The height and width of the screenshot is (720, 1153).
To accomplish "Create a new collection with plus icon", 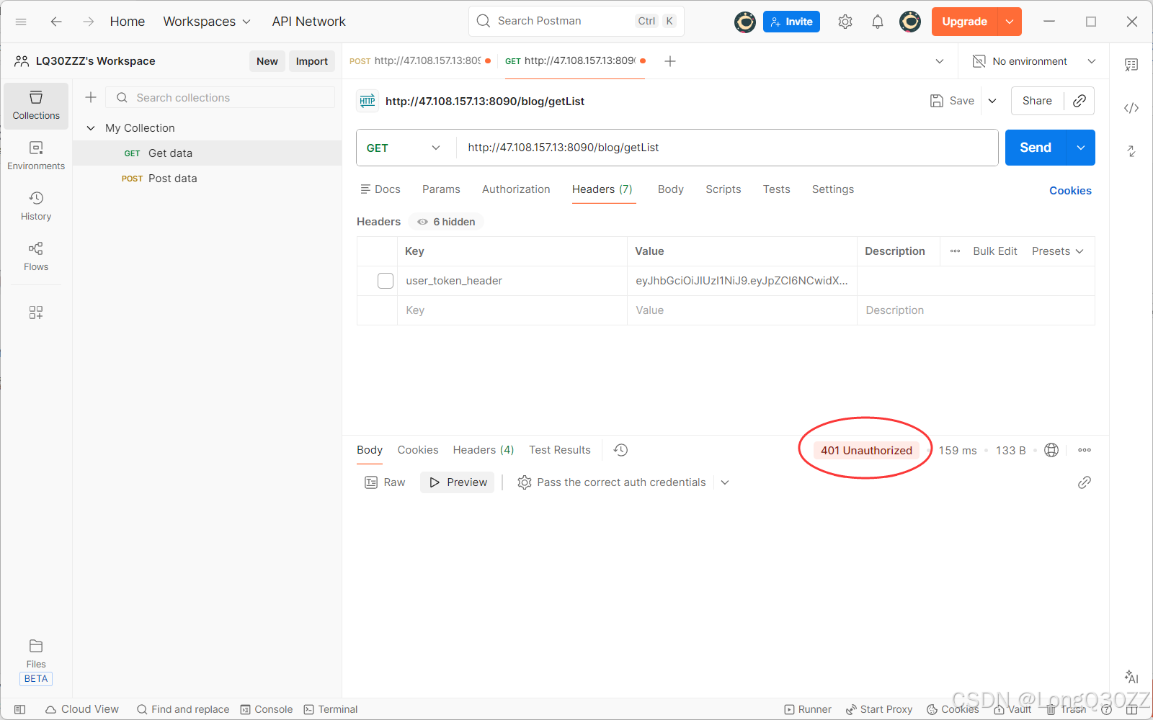I will (91, 97).
